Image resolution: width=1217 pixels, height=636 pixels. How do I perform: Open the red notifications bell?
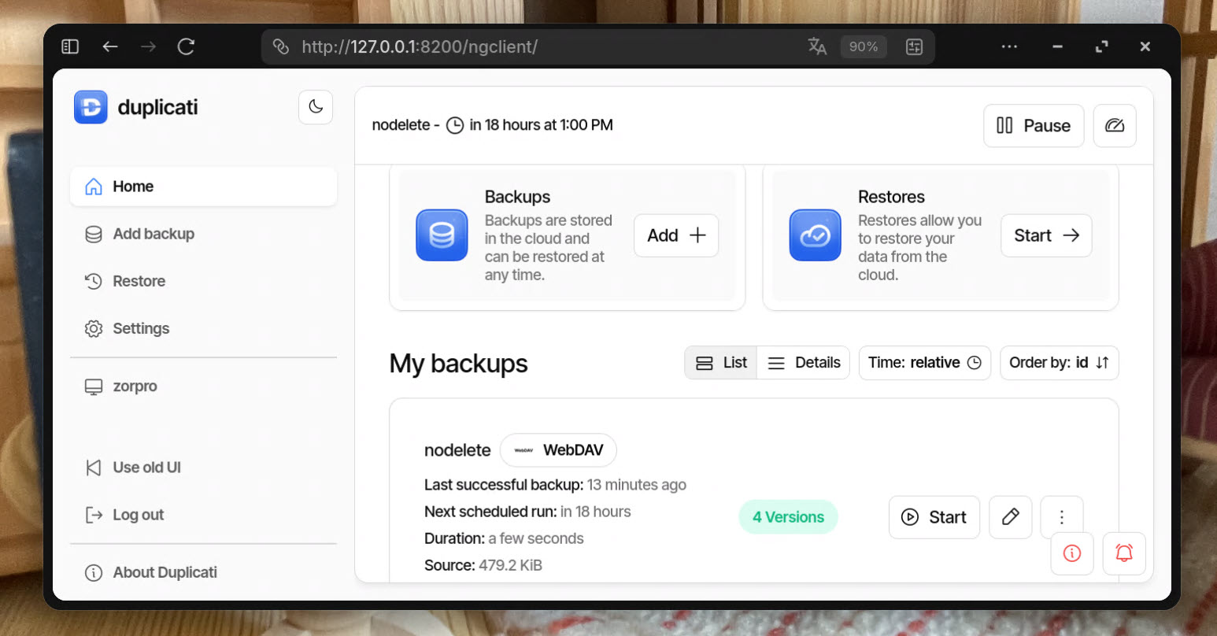click(x=1123, y=553)
